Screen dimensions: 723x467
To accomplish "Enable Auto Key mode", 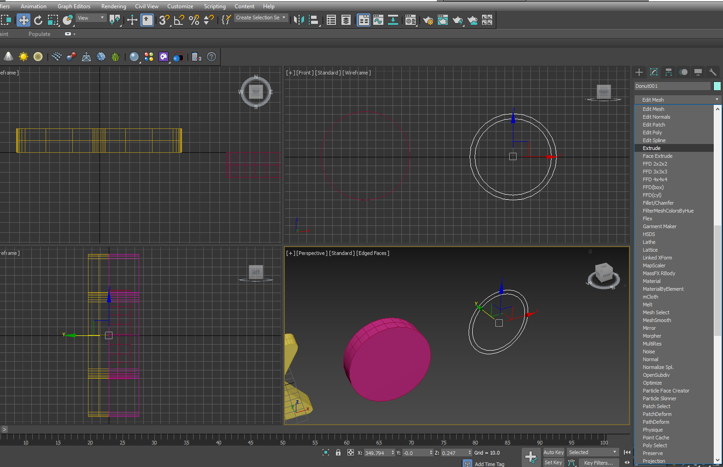I will click(x=553, y=452).
